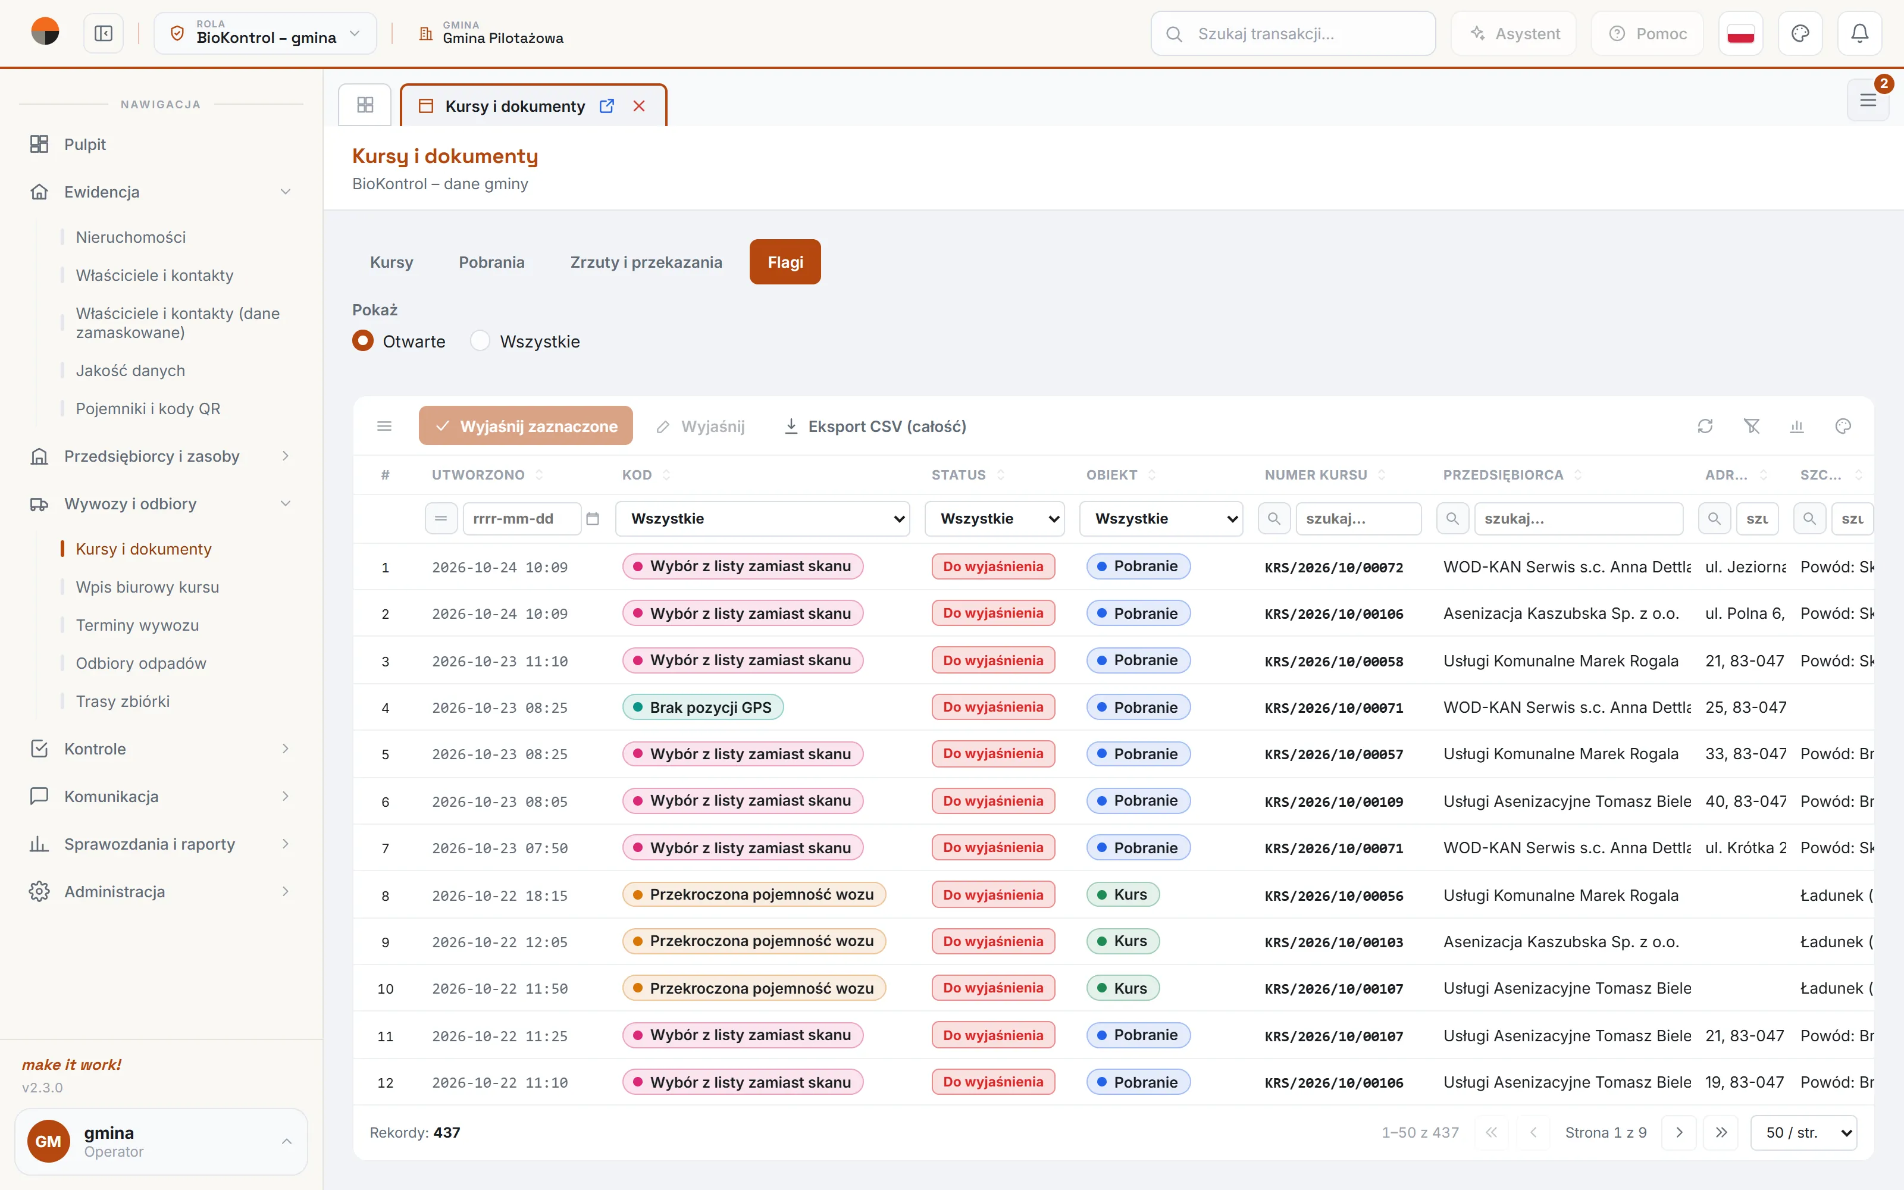The width and height of the screenshot is (1904, 1190).
Task: Open the BioKontrol – gmina role dropdown
Action: [x=265, y=34]
